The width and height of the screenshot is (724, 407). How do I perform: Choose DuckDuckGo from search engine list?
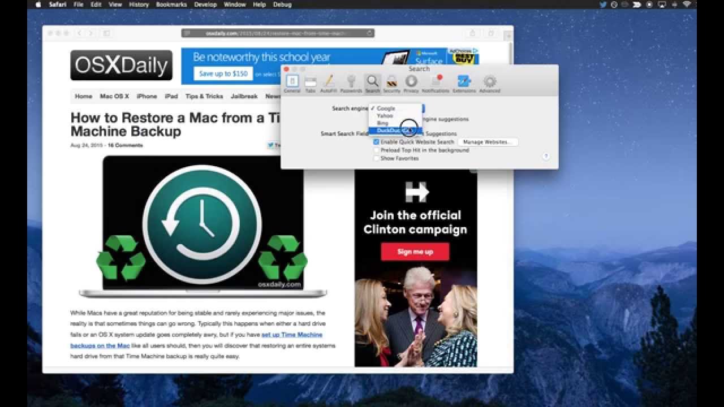(x=395, y=131)
